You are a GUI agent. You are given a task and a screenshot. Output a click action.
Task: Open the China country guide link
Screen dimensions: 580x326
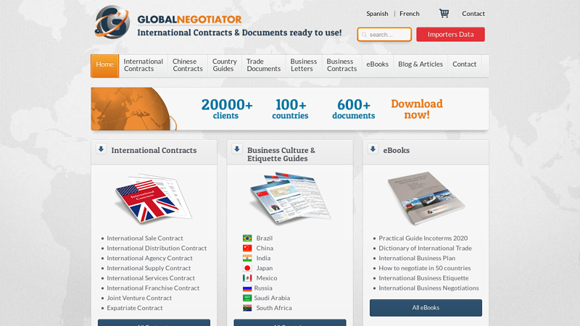click(x=265, y=248)
